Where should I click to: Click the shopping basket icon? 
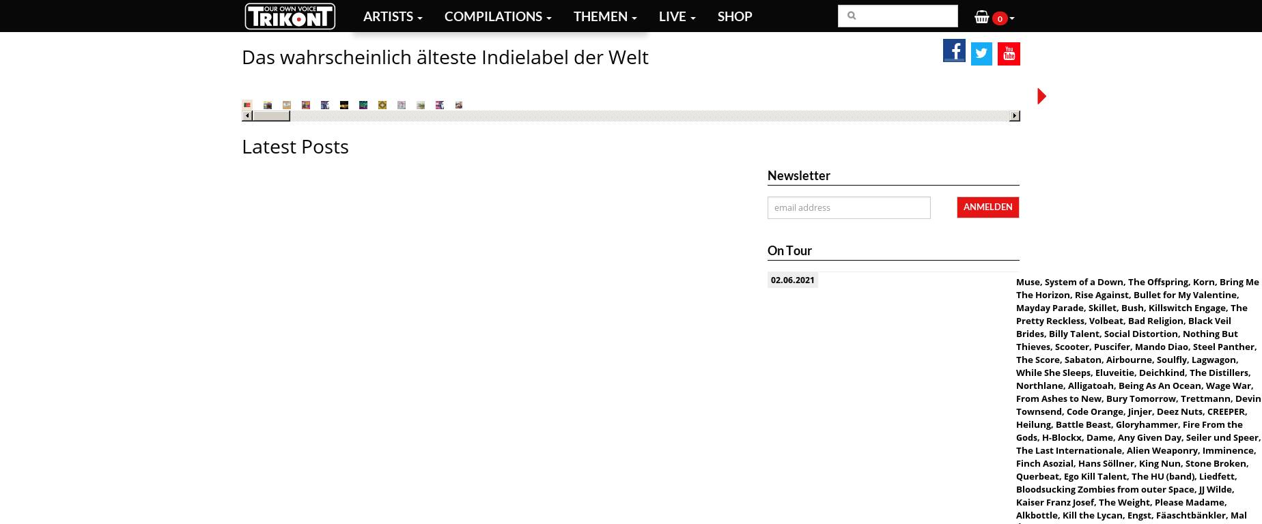[x=981, y=17]
